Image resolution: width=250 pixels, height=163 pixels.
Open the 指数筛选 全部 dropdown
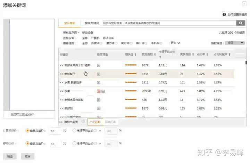click(x=235, y=43)
